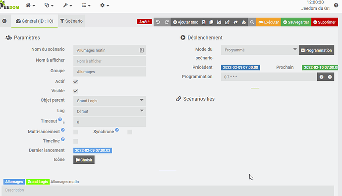Image resolution: width=342 pixels, height=196 pixels.
Task: Toggle the Visible checkbox
Action: click(x=76, y=91)
